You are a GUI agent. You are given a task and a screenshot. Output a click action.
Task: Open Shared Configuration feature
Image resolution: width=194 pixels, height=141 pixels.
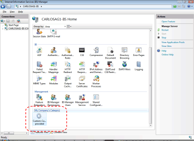click(x=96, y=100)
